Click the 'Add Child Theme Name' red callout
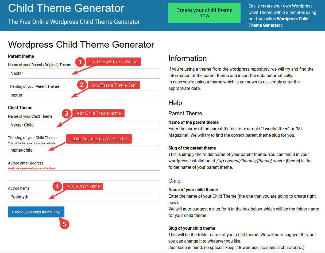The height and width of the screenshot is (253, 325). (98, 113)
